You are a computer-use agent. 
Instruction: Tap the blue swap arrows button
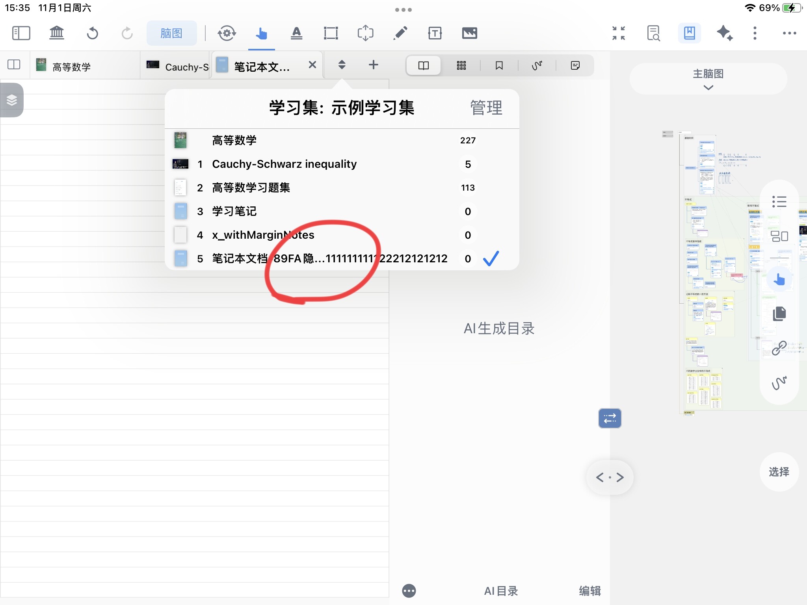point(610,418)
